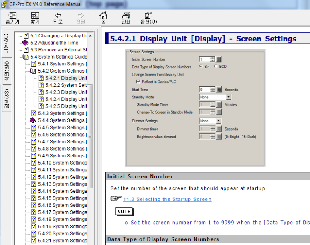Open 5.4.16 System Settings topic
Screen dimensions: 310x245
click(62, 205)
